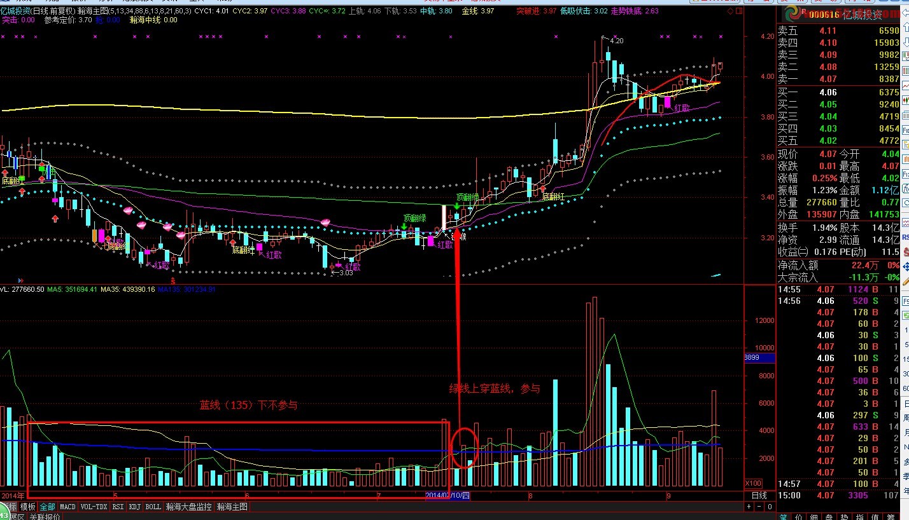Select the 势 tab in tick panel

(x=845, y=517)
